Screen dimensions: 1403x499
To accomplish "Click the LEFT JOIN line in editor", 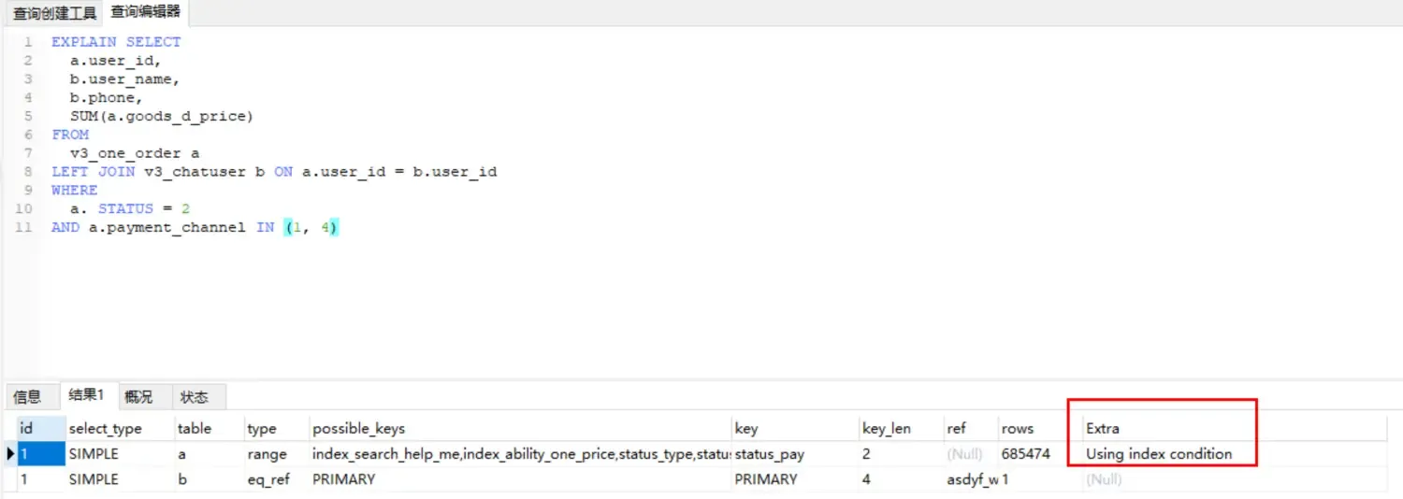I will 274,172.
